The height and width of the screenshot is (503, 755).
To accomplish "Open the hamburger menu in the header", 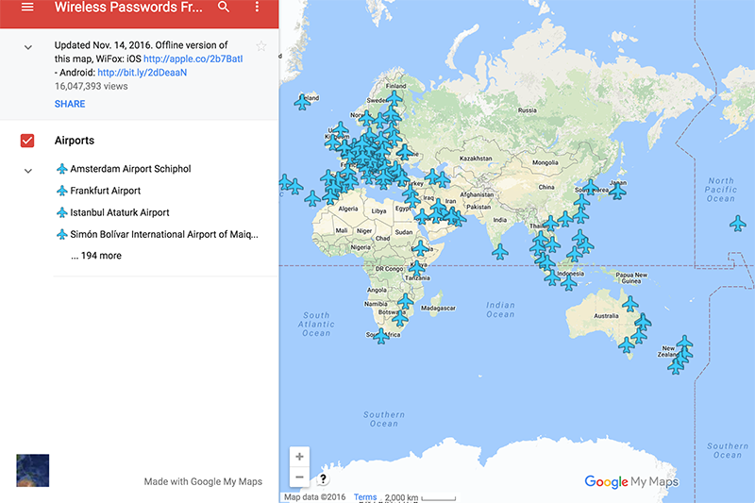I will pos(27,8).
